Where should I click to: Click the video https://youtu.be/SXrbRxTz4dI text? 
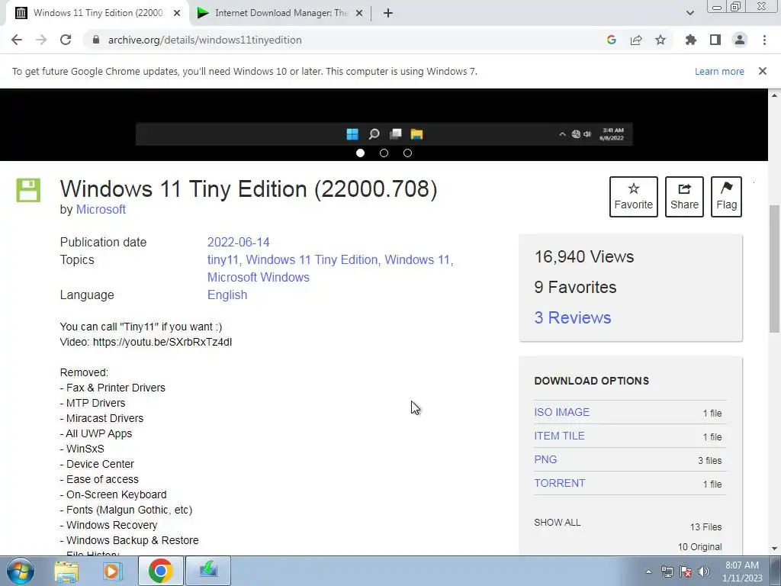tap(146, 342)
